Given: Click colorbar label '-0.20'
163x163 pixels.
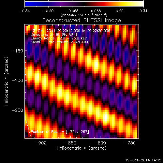Looking at the screenshot, I should (48, 11).
